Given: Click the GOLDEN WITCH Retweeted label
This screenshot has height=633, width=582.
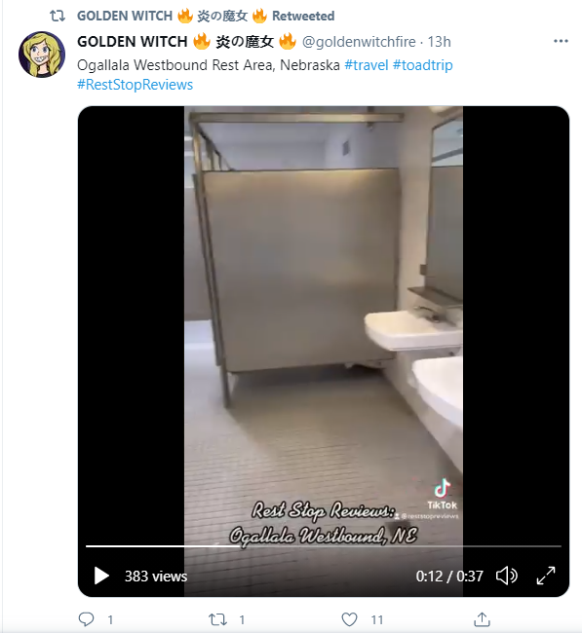Looking at the screenshot, I should pyautogui.click(x=206, y=16).
